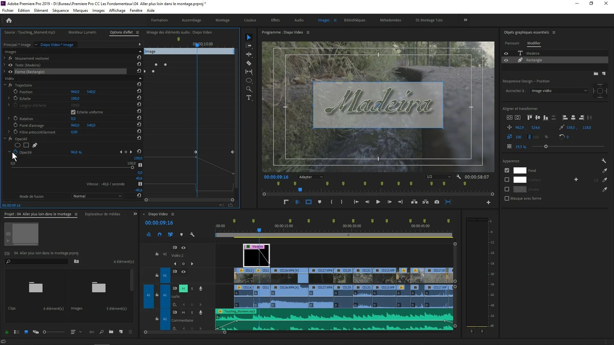This screenshot has height=345, width=614.
Task: Click the Type tool in program monitor
Action: pos(249,98)
